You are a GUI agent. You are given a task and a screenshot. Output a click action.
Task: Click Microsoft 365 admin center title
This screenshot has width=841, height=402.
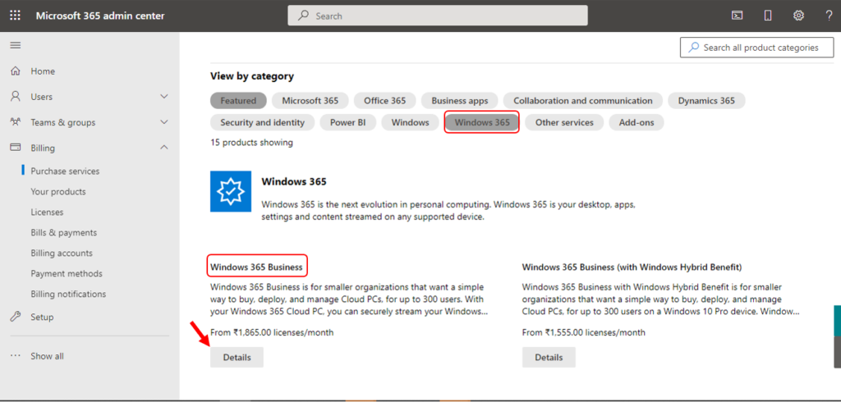[x=100, y=16]
